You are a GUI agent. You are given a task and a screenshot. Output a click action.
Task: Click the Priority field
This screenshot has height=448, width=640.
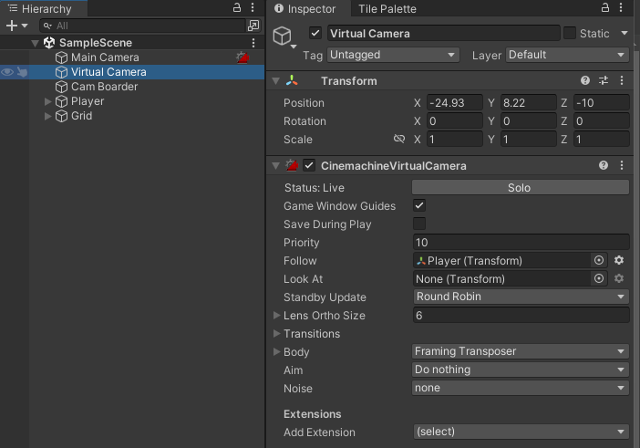coord(521,243)
